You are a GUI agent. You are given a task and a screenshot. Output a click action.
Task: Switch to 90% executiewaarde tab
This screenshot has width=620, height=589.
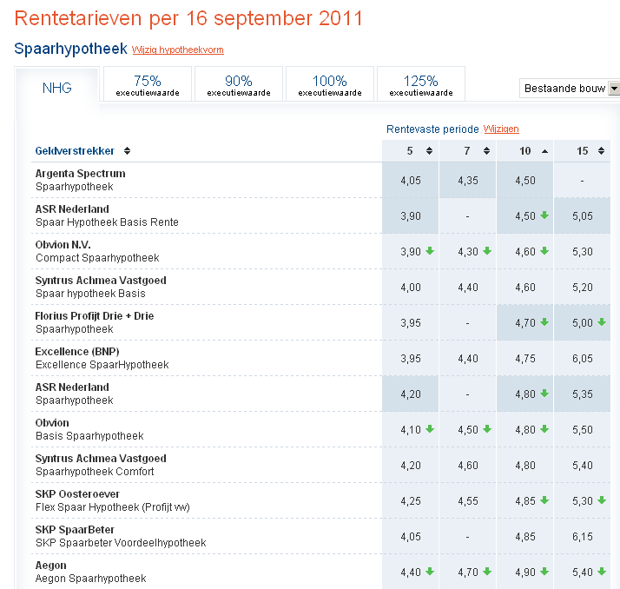pyautogui.click(x=239, y=84)
